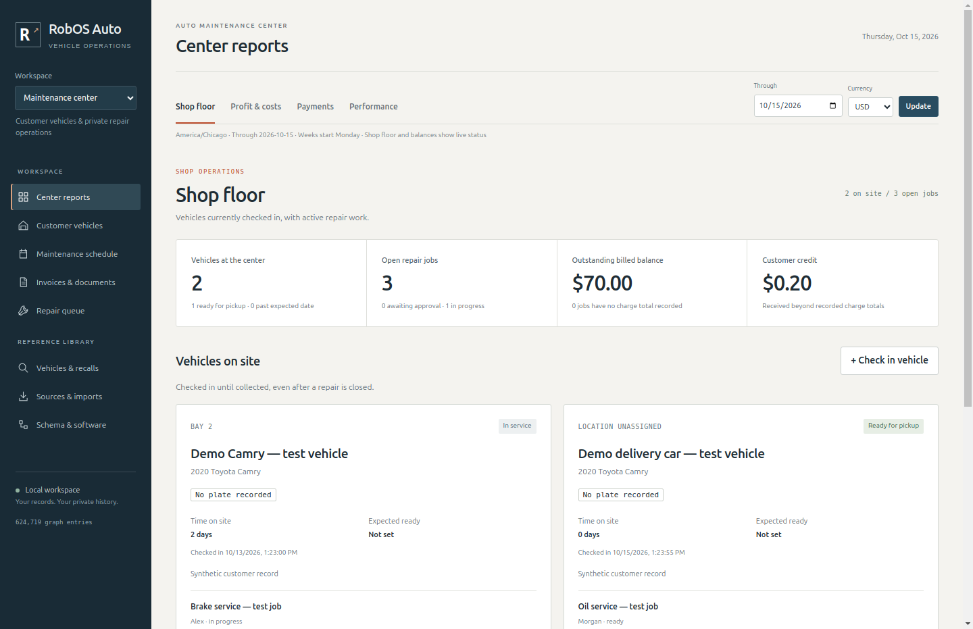Open the Payments tab
This screenshot has height=629, width=973.
pos(315,107)
